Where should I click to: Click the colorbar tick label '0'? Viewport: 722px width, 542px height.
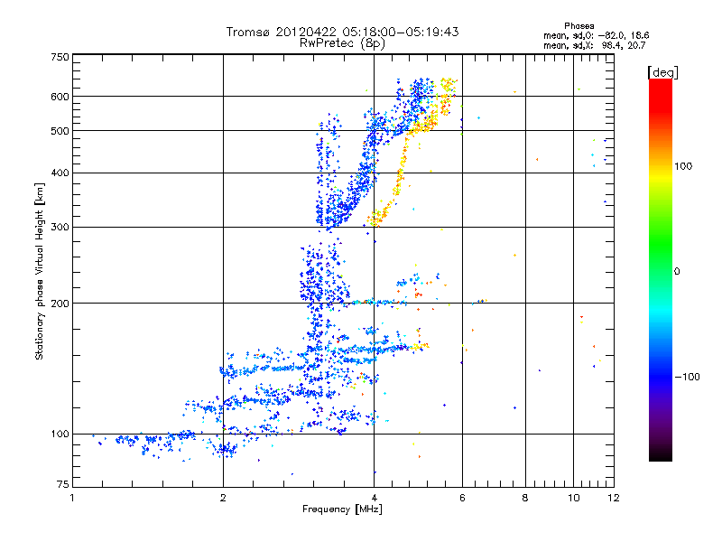click(677, 272)
